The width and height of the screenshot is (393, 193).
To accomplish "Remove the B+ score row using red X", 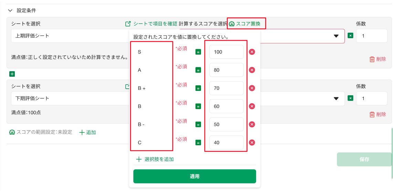I will [x=252, y=88].
